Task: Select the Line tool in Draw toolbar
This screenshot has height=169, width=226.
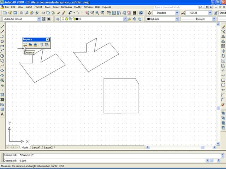Action: click(2, 27)
